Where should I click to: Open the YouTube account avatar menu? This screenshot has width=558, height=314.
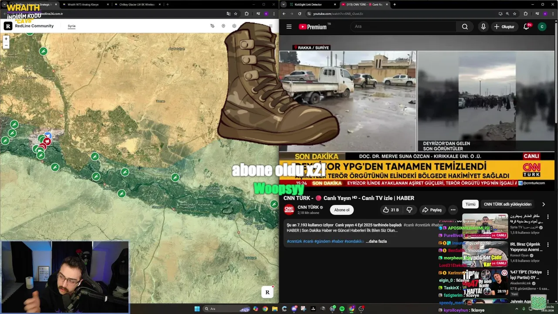pyautogui.click(x=542, y=27)
